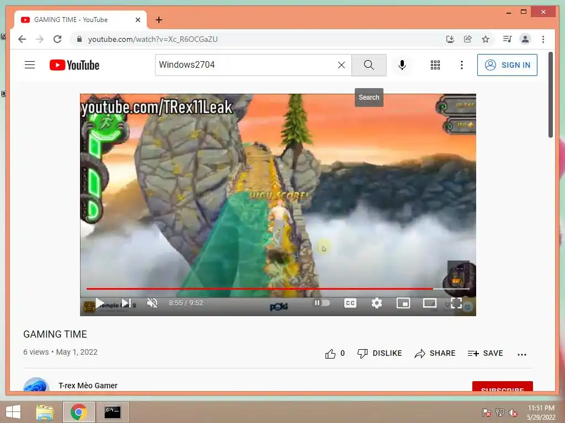The height and width of the screenshot is (423, 565).
Task: Open Action Center flag icon
Action: pyautogui.click(x=487, y=413)
